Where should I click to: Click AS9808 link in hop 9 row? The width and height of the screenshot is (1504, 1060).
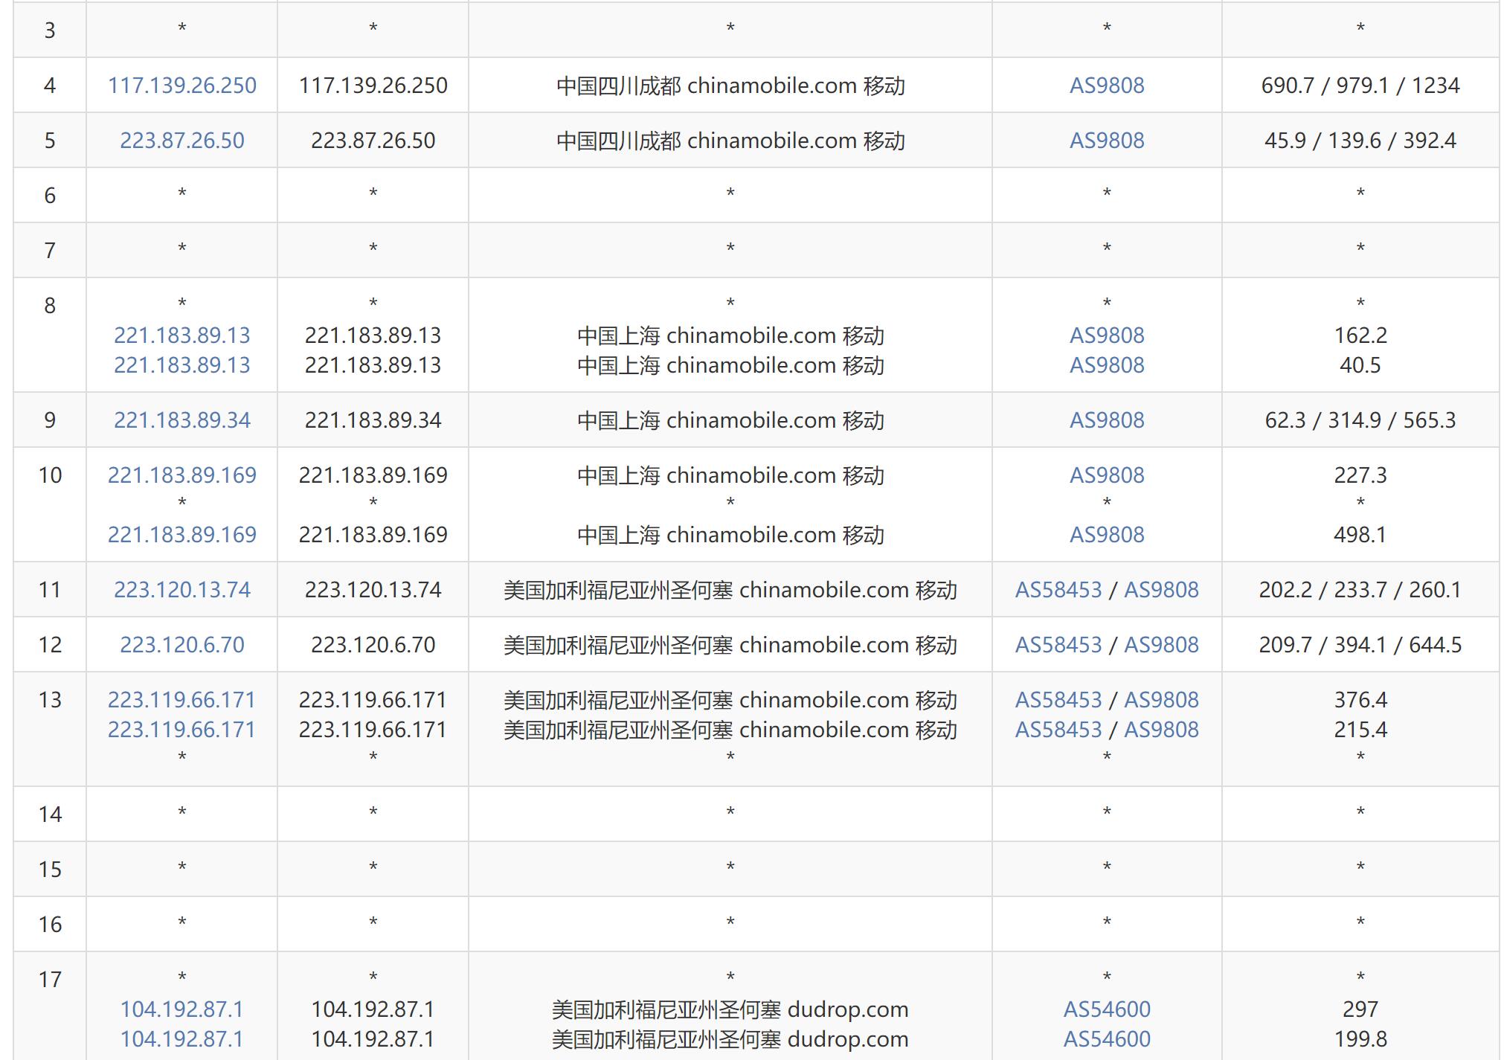pyautogui.click(x=1107, y=420)
